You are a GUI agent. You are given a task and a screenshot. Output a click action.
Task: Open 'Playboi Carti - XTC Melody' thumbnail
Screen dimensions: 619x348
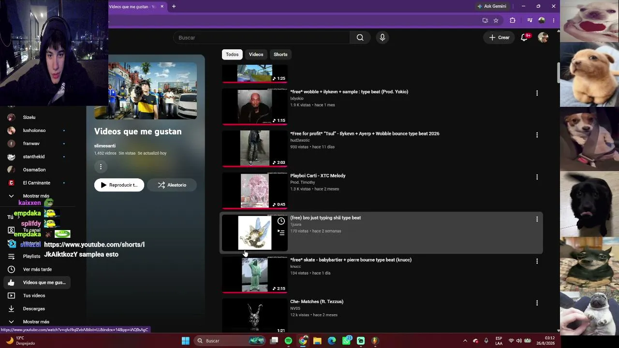[x=255, y=191]
